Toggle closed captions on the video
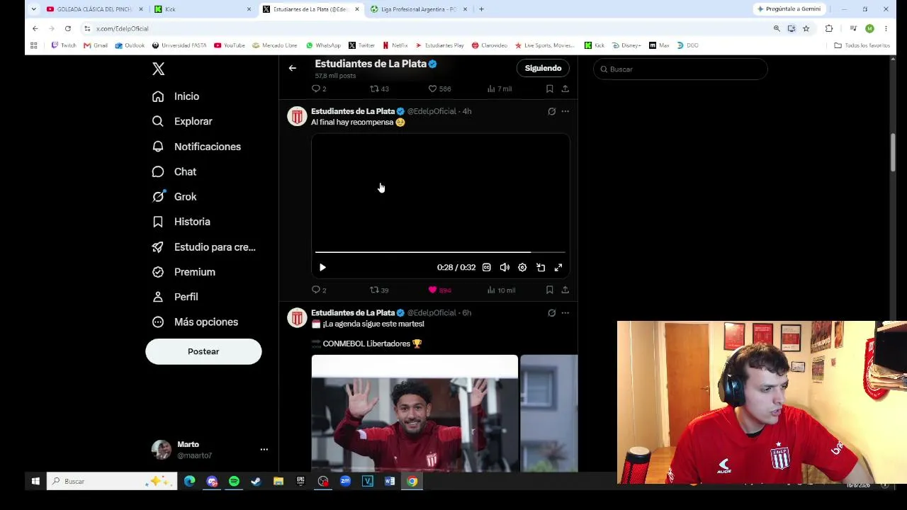Image resolution: width=907 pixels, height=510 pixels. 487,267
